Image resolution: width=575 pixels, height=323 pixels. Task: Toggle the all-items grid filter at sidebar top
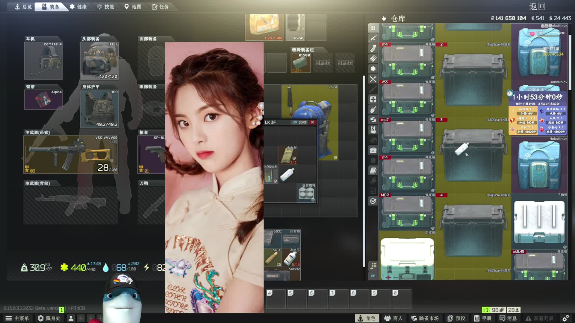click(x=373, y=28)
